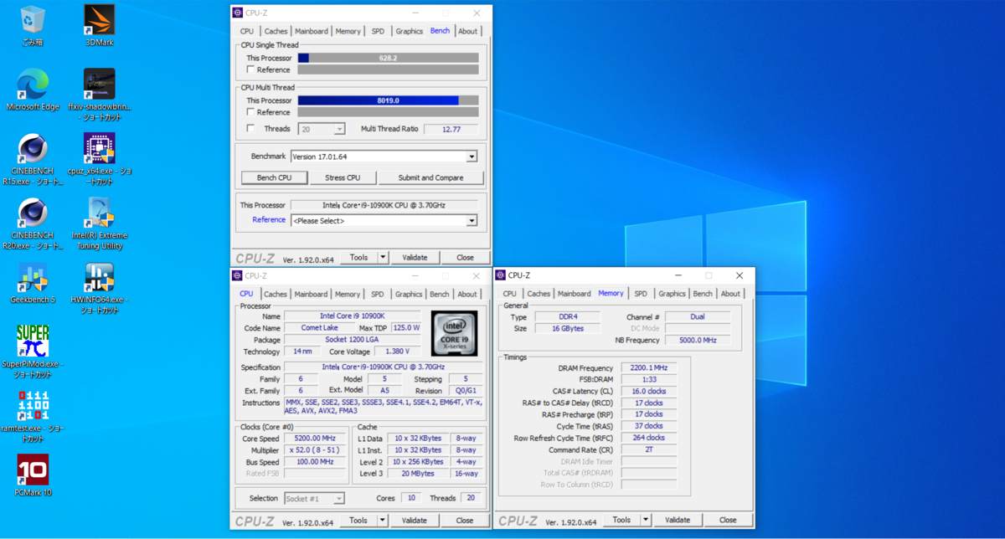This screenshot has width=1005, height=539.
Task: Click the Level 3 20 MBytes value
Action: tap(416, 474)
